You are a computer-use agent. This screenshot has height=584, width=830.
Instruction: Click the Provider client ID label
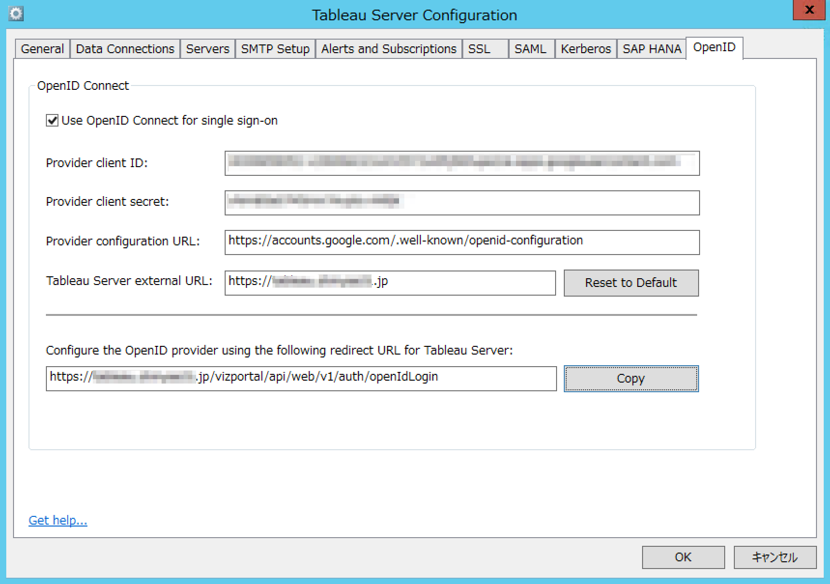[x=97, y=163]
